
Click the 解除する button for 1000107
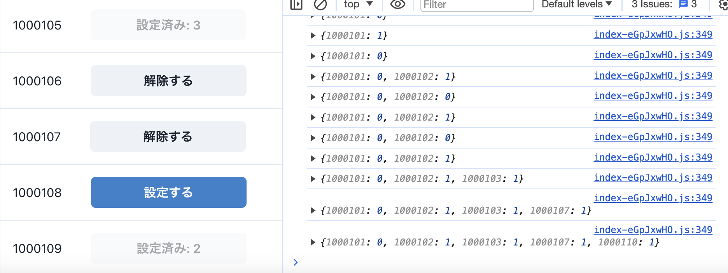pyautogui.click(x=168, y=136)
